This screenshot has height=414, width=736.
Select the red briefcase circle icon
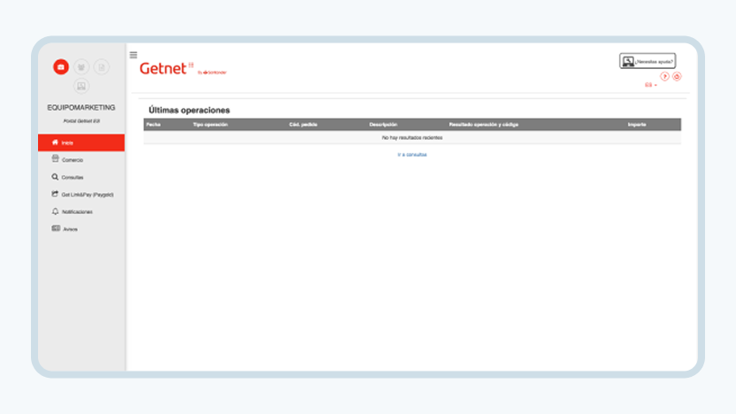pos(61,67)
